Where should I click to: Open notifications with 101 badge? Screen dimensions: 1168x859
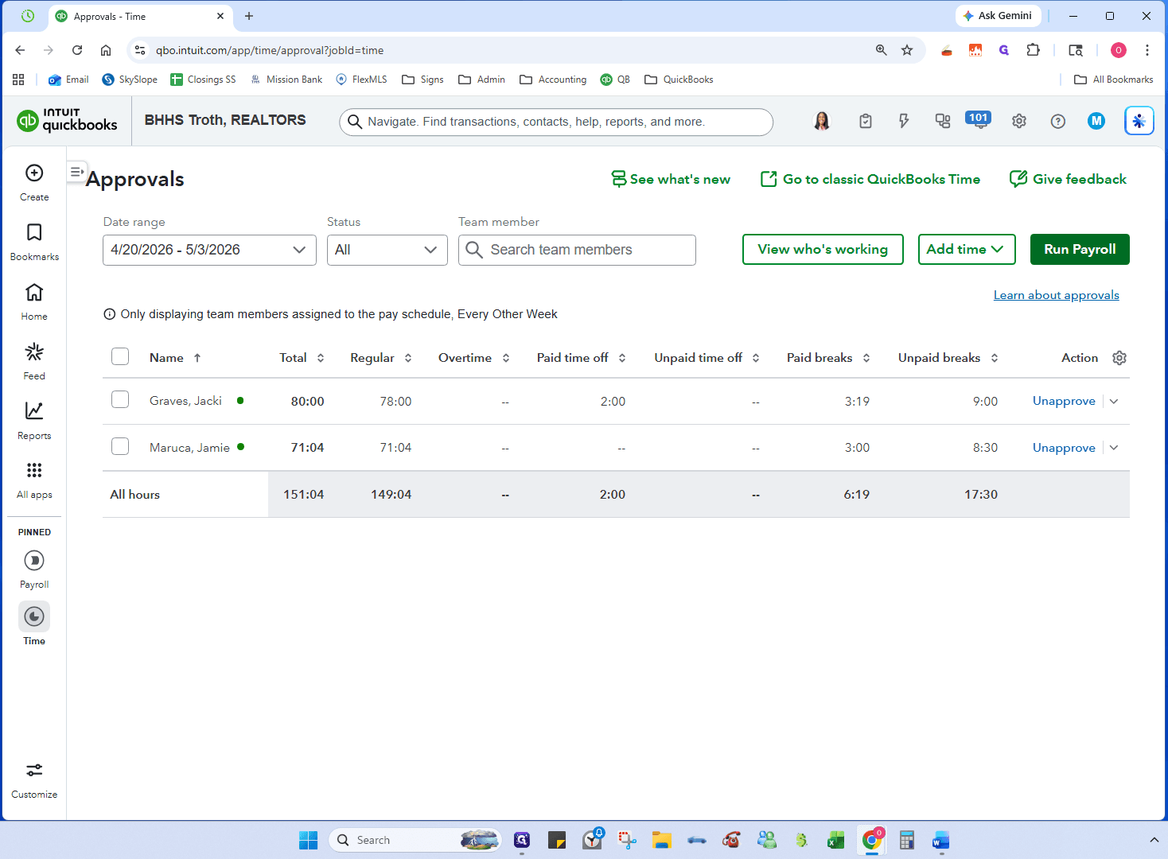tap(979, 120)
